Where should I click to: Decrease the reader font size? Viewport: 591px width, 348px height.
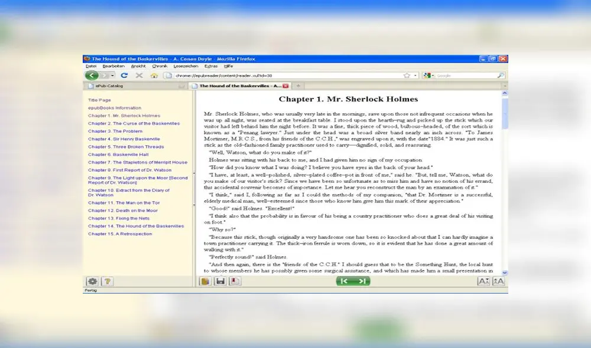pos(483,281)
